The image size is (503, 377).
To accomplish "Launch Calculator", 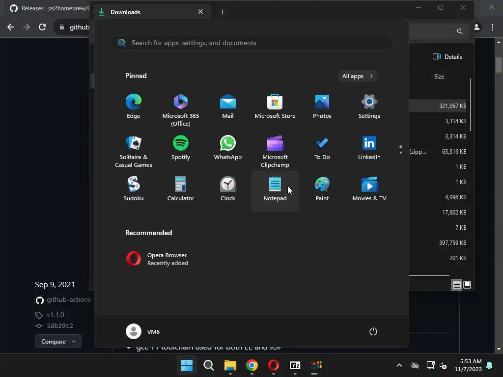I will [x=181, y=189].
